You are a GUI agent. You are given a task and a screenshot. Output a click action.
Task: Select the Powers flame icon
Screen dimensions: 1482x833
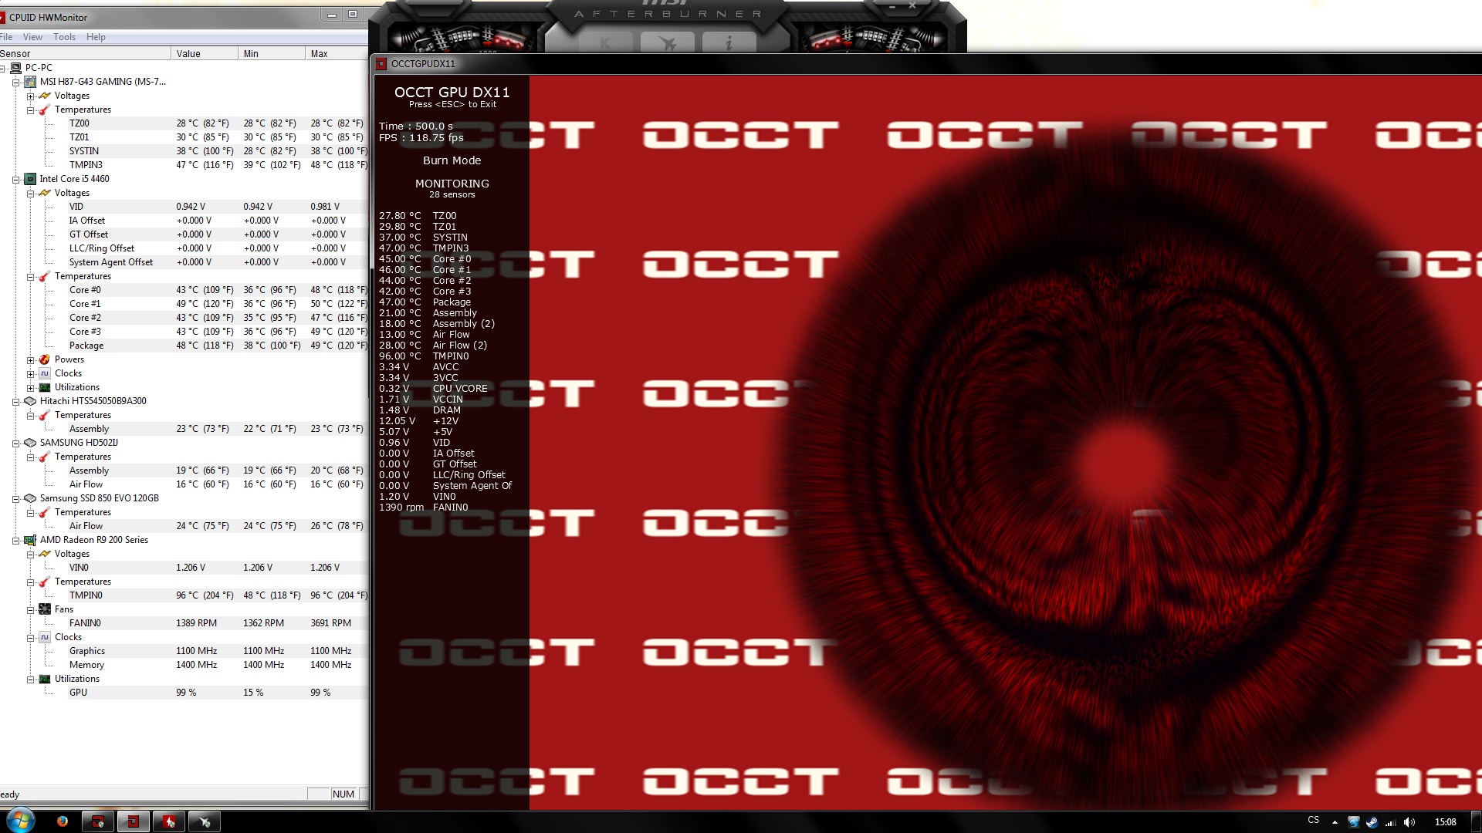coord(45,359)
